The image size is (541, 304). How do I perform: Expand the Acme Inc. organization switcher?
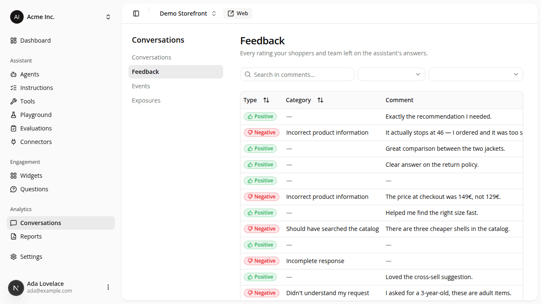click(108, 17)
